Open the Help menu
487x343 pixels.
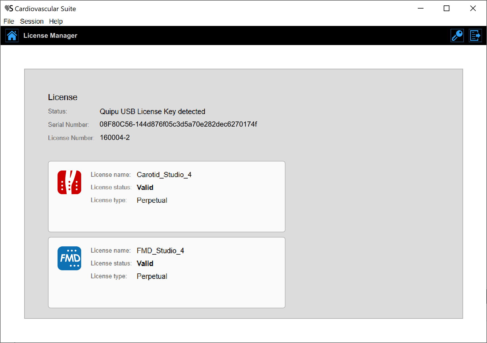click(x=56, y=21)
